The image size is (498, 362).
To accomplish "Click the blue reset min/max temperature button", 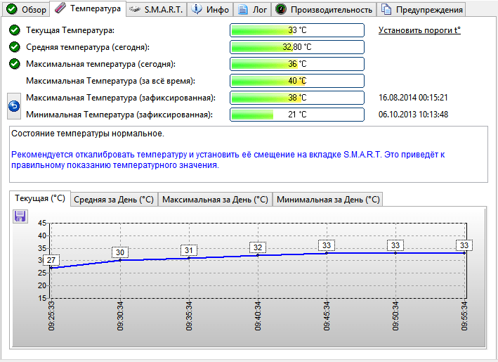I will pos(14,106).
